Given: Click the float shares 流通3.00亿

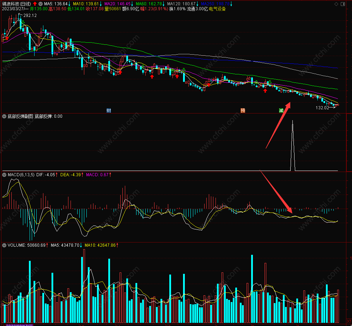Looking at the screenshot, I should (197, 9).
